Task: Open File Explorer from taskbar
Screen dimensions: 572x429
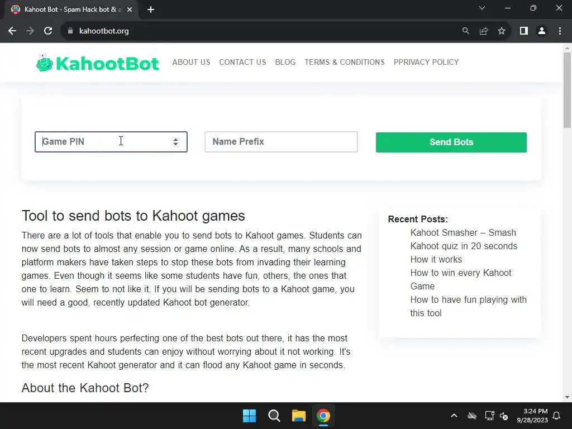Action: [x=298, y=416]
